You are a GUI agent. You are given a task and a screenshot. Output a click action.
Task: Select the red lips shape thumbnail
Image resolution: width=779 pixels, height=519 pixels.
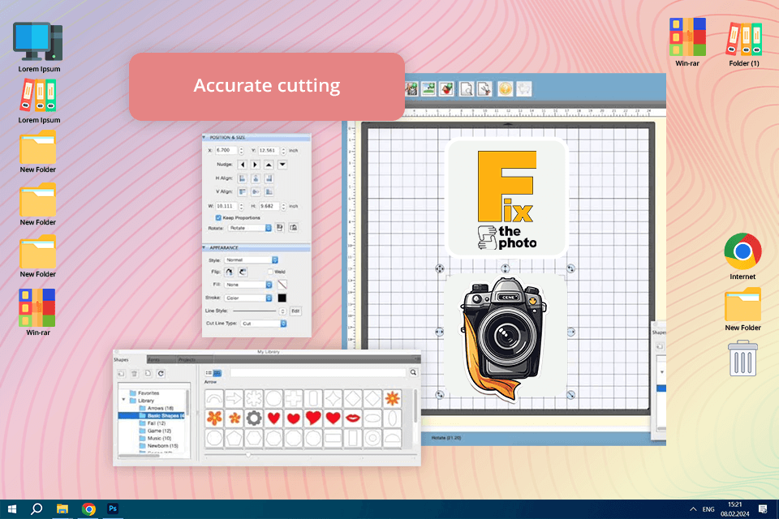tap(353, 418)
